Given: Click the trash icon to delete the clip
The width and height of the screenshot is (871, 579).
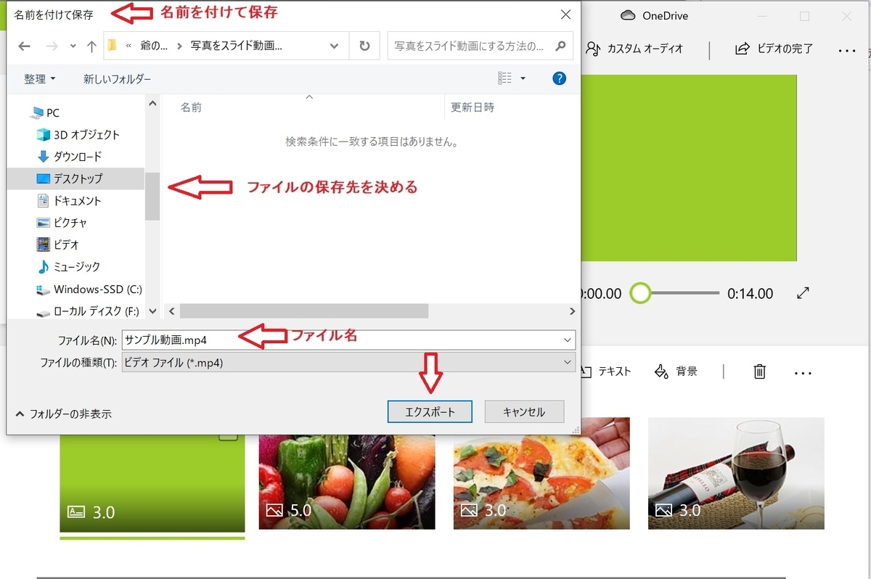Looking at the screenshot, I should pyautogui.click(x=759, y=371).
